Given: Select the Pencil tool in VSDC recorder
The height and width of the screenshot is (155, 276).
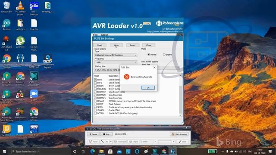Looking at the screenshot, I should click(x=93, y=142).
